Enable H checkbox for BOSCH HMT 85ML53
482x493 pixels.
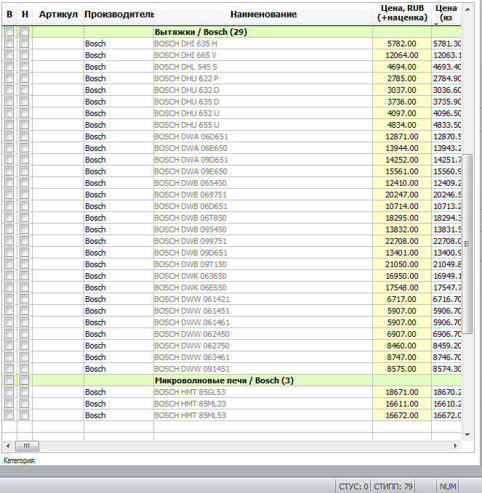(24, 415)
